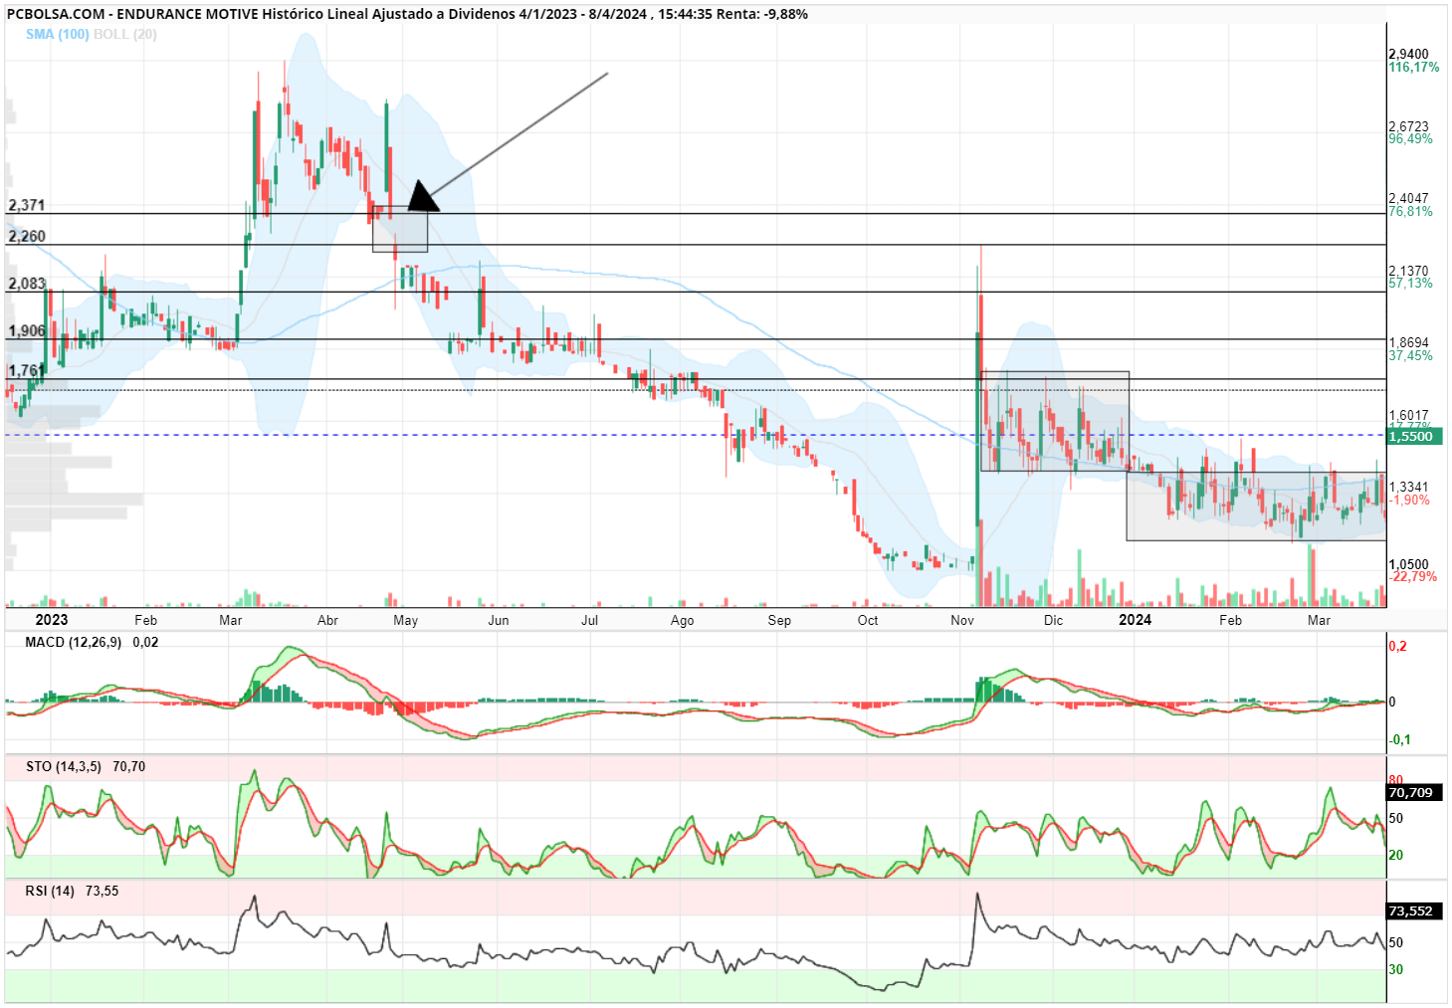This screenshot has height=1008, width=1452.
Task: Click the 76,81% percentage label
Action: (x=1411, y=211)
